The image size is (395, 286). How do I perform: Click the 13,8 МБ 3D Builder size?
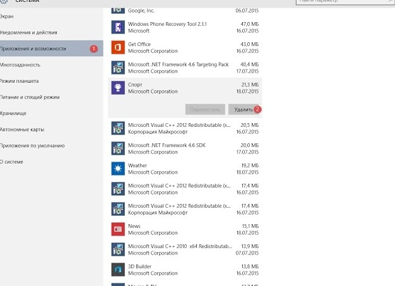[250, 266]
